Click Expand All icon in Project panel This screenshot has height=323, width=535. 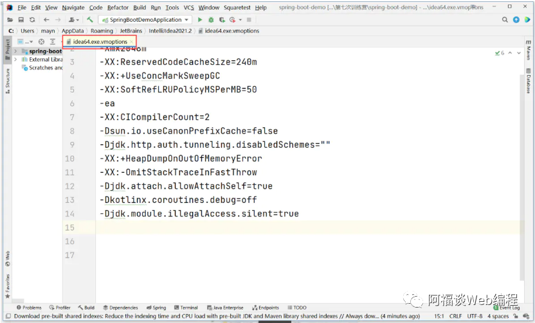pos(53,42)
